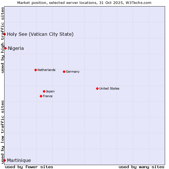Click the 'used by high traffic sites' axis label
169x169 pixels.
pyautogui.click(x=3, y=40)
